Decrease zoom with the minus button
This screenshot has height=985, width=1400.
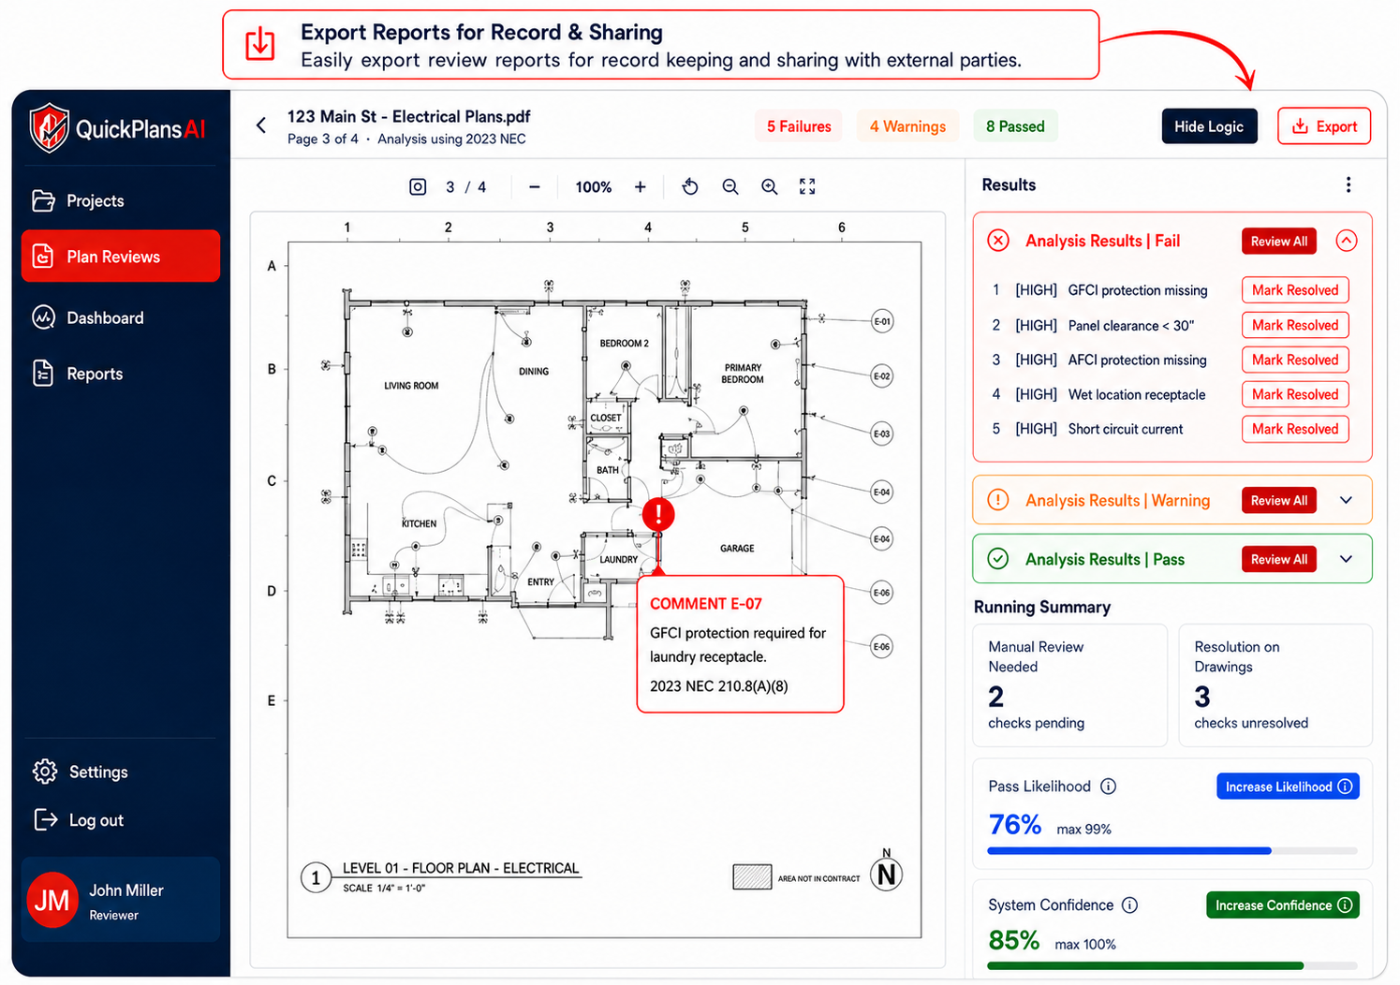pyautogui.click(x=534, y=186)
